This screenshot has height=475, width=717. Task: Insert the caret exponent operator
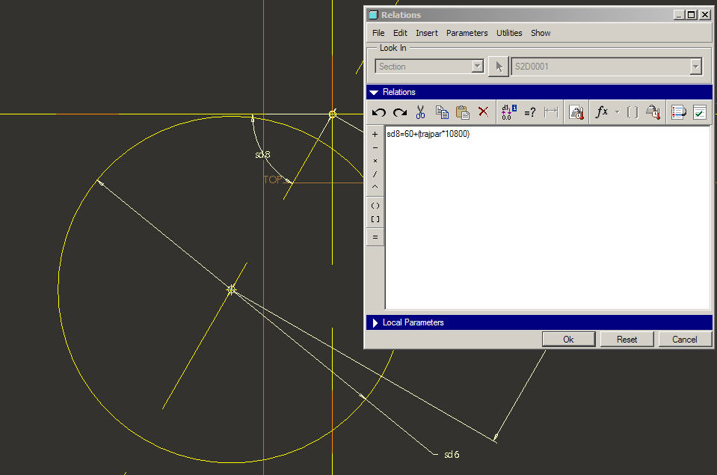[375, 187]
